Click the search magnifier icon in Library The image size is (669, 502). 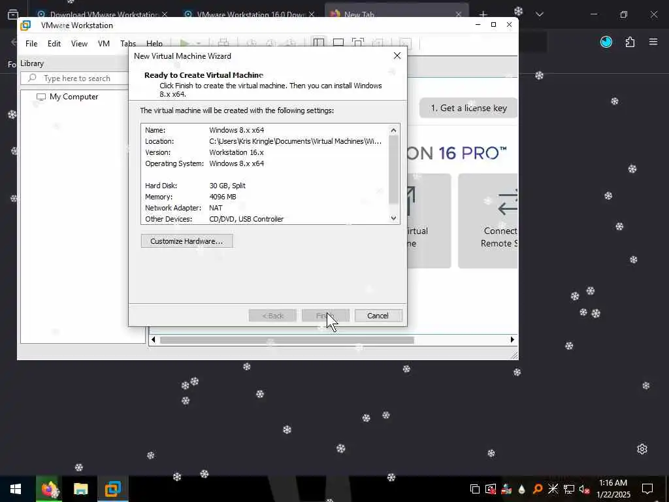point(32,78)
